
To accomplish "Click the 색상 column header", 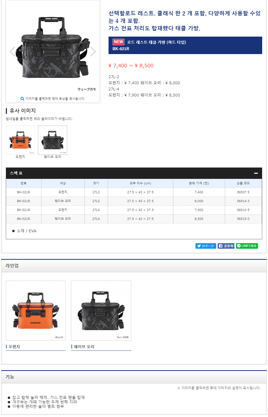I will tap(63, 183).
